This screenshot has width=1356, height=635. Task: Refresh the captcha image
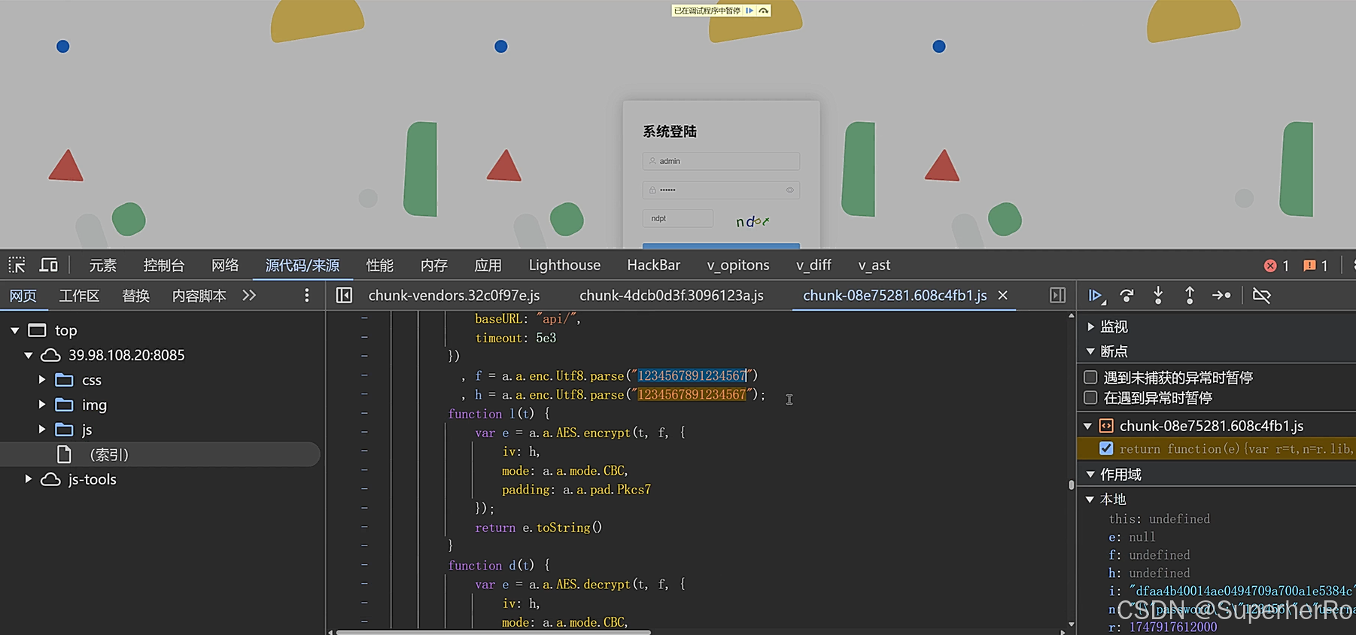coord(752,221)
